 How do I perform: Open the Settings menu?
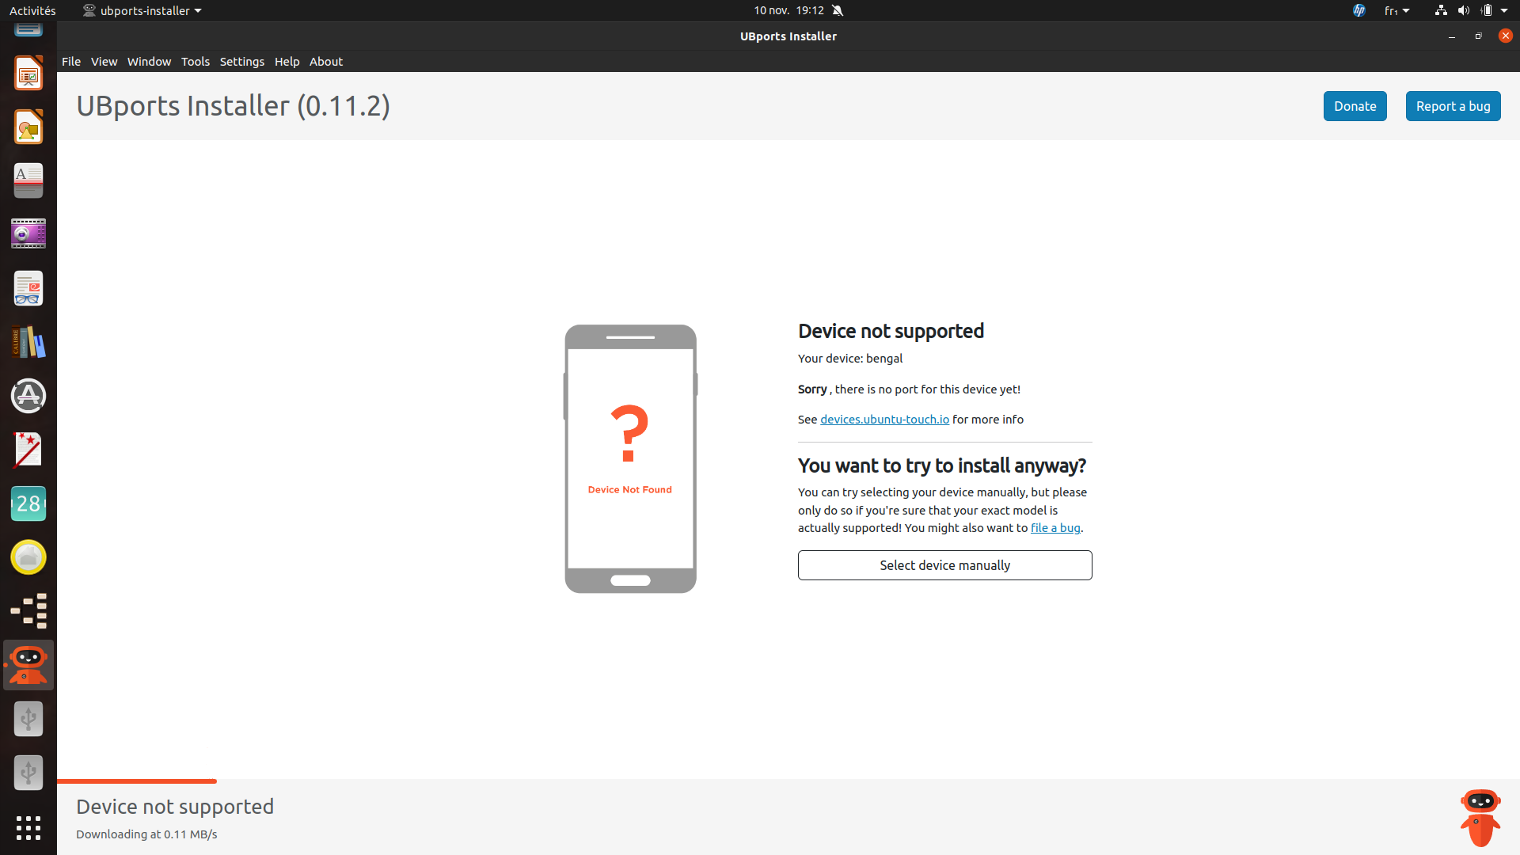(x=241, y=62)
